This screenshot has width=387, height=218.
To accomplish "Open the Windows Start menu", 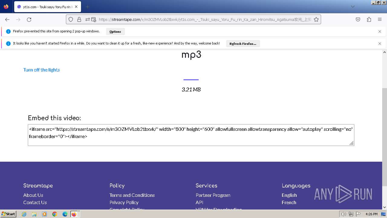I will [x=8, y=214].
